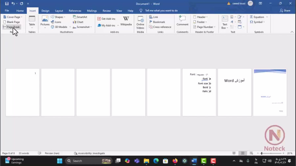Viewport: 296px width, 166px height.
Task: Click the Pictures icon
Action: [x=45, y=22]
